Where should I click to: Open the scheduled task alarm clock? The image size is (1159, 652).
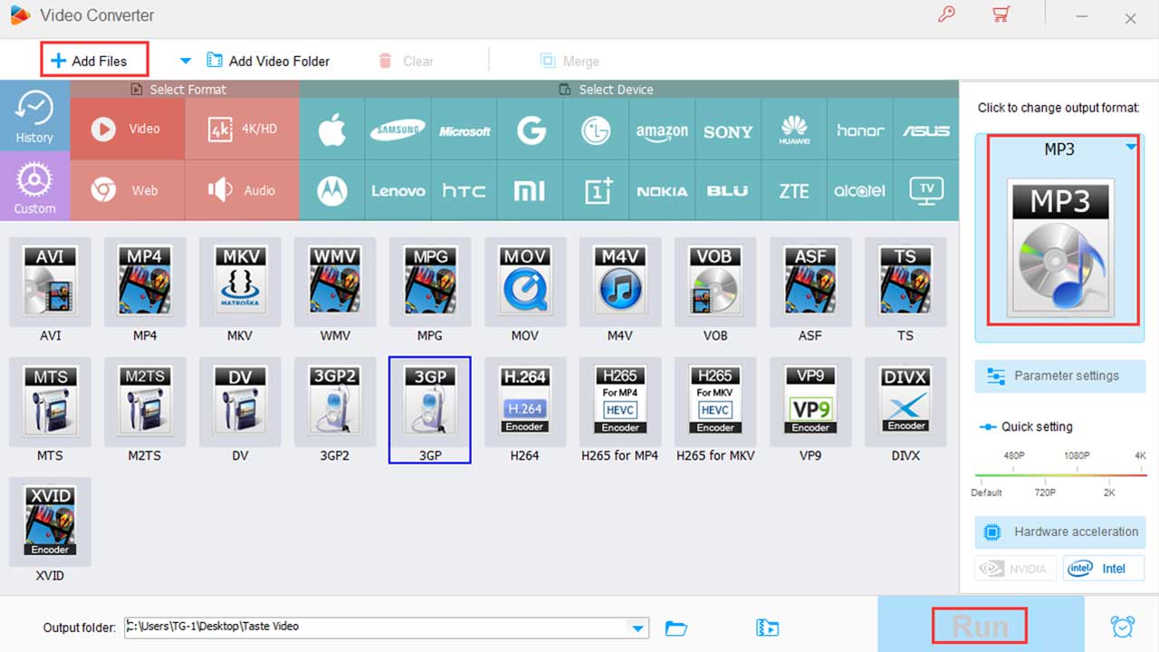click(x=1123, y=626)
